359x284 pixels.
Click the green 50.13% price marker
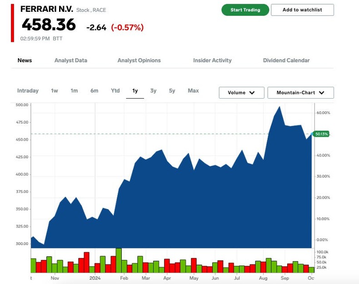point(321,134)
